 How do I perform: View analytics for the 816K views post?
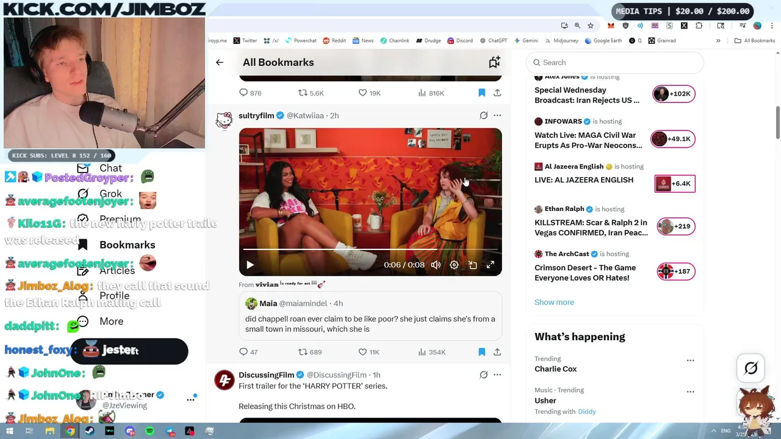pos(431,93)
